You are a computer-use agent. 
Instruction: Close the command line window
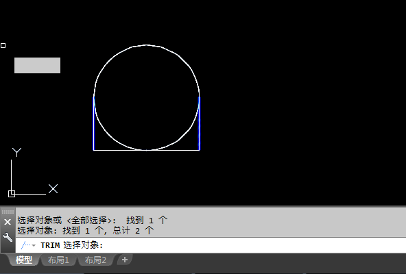coord(8,222)
